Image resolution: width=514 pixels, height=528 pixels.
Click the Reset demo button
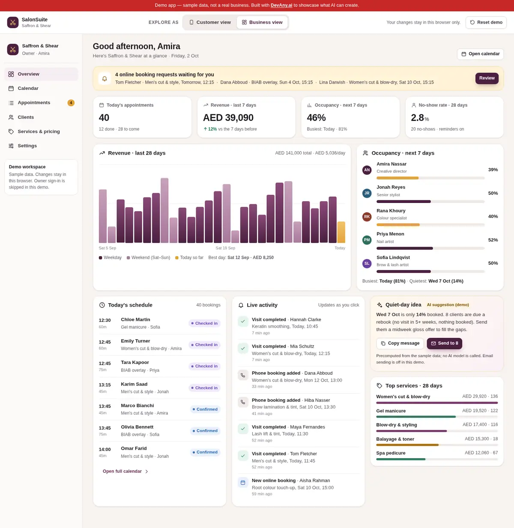click(x=486, y=22)
